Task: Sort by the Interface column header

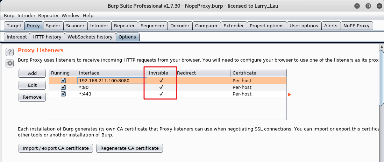Action: pos(112,73)
